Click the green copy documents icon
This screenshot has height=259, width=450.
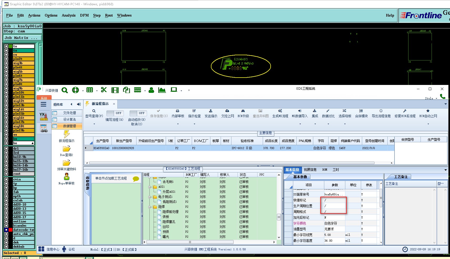(x=127, y=90)
